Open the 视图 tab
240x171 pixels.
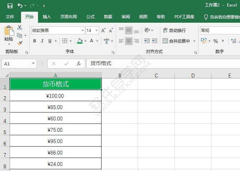point(143,17)
